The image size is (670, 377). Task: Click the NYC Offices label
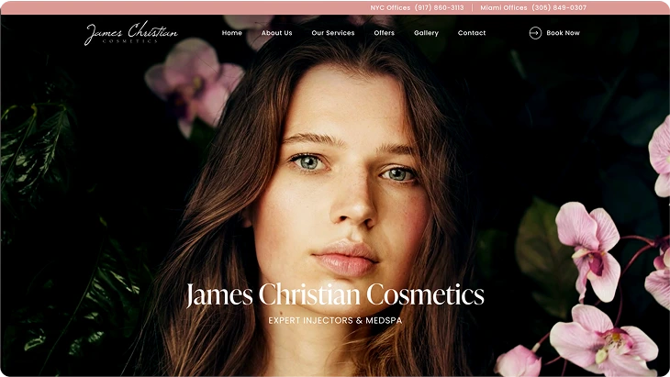[390, 7]
